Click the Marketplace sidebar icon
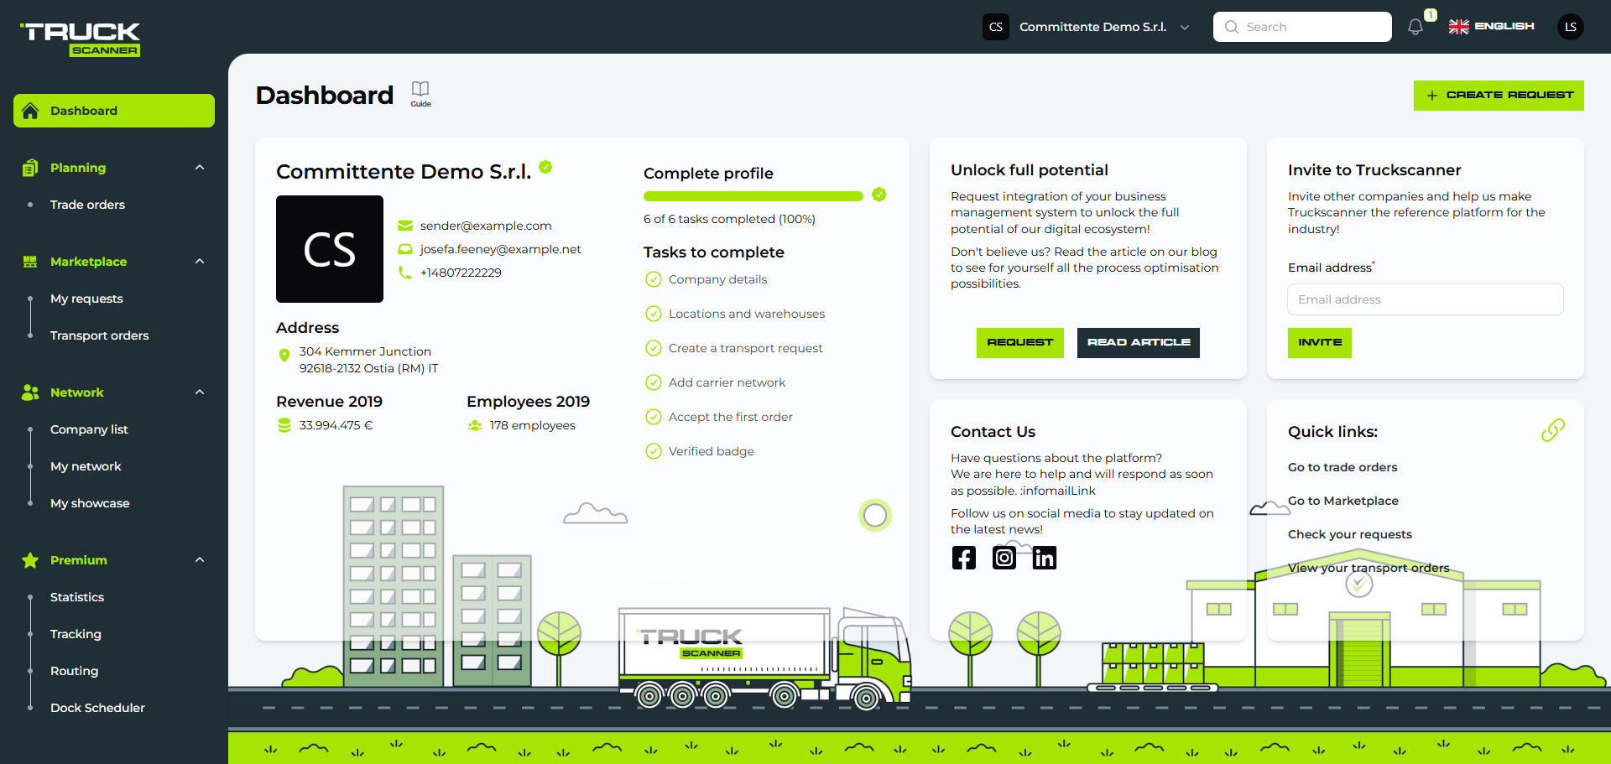Screen dimensions: 1611x764 click(29, 262)
